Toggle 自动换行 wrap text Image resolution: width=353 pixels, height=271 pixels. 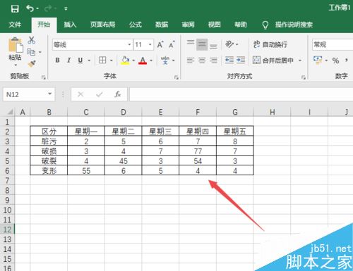click(x=270, y=44)
